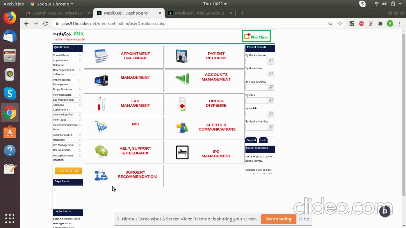Open Lab Management test tubes icon
Screen dimensions: 406x228
(x=101, y=103)
